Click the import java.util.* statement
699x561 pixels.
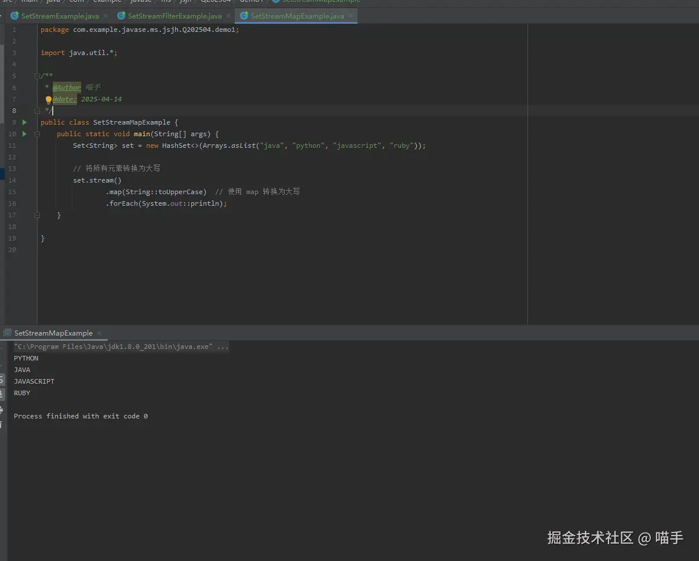pyautogui.click(x=79, y=53)
